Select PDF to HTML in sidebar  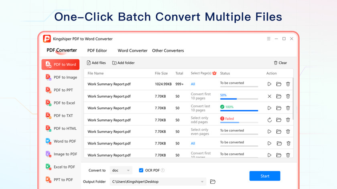61,129
